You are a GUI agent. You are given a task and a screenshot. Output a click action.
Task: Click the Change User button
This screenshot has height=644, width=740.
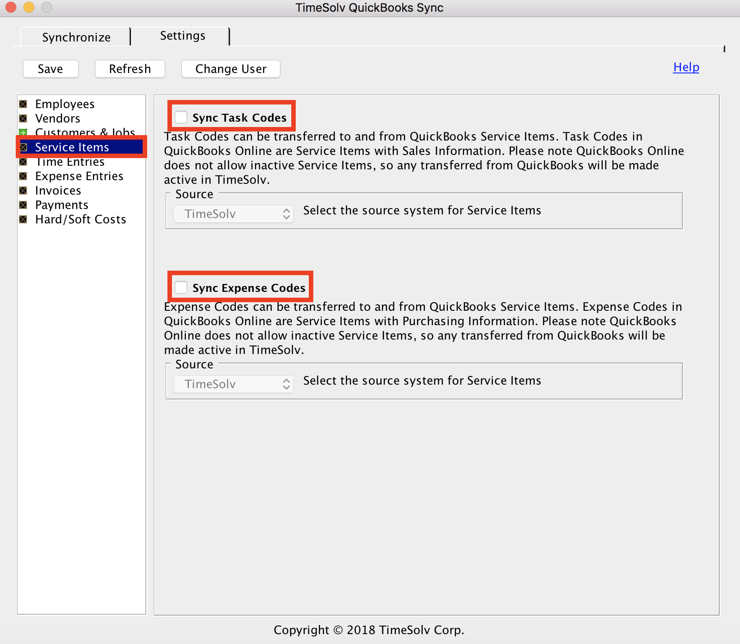point(230,69)
